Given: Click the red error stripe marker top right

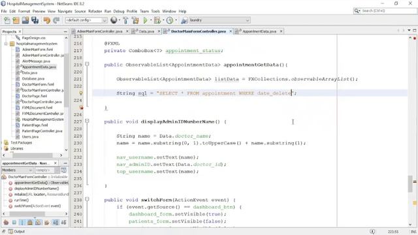Looking at the screenshot, I should (x=415, y=39).
